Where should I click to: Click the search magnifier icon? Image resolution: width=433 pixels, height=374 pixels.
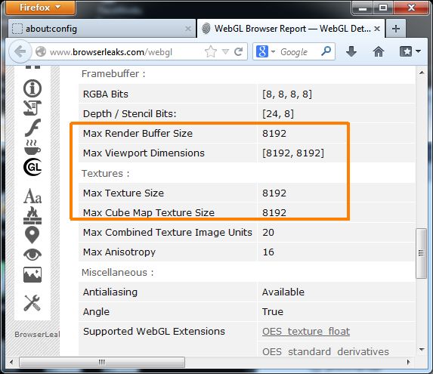(x=326, y=51)
